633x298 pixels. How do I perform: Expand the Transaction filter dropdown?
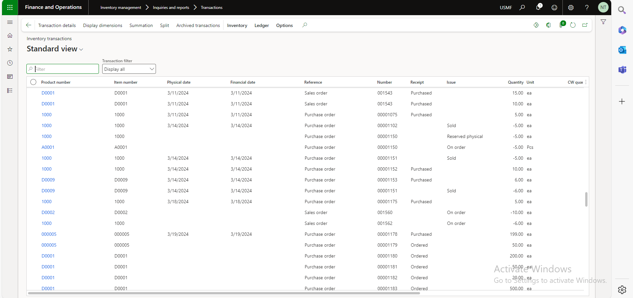[x=129, y=69]
